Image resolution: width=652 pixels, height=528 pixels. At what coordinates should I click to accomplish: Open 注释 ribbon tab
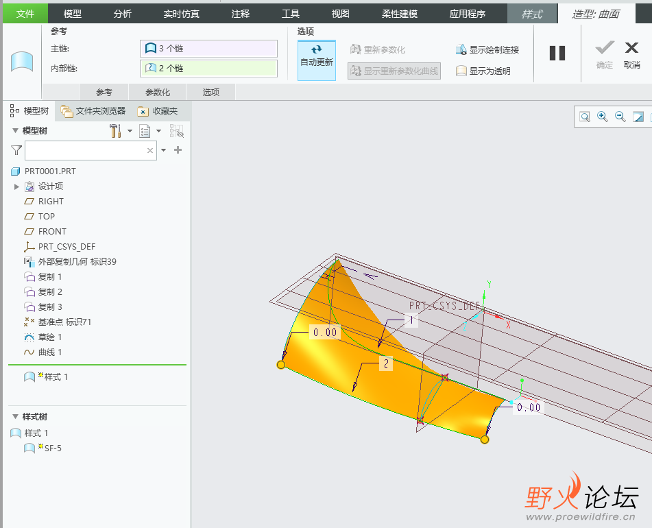(241, 14)
